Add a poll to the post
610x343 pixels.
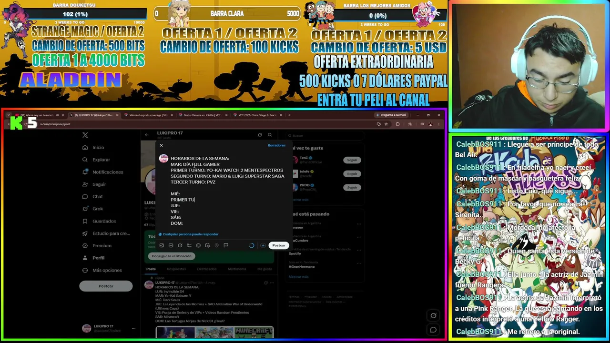[x=189, y=245]
